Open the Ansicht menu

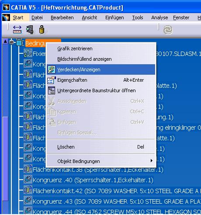[90, 17]
